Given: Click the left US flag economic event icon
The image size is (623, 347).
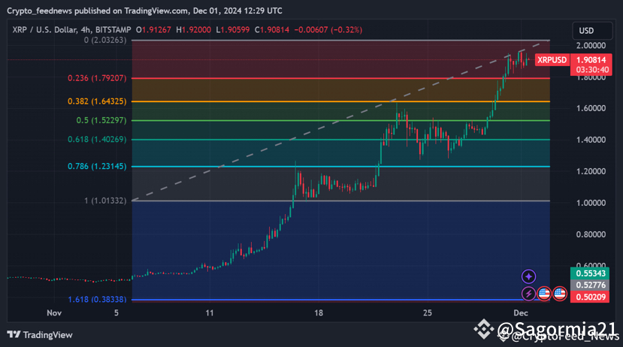Looking at the screenshot, I should (x=544, y=294).
